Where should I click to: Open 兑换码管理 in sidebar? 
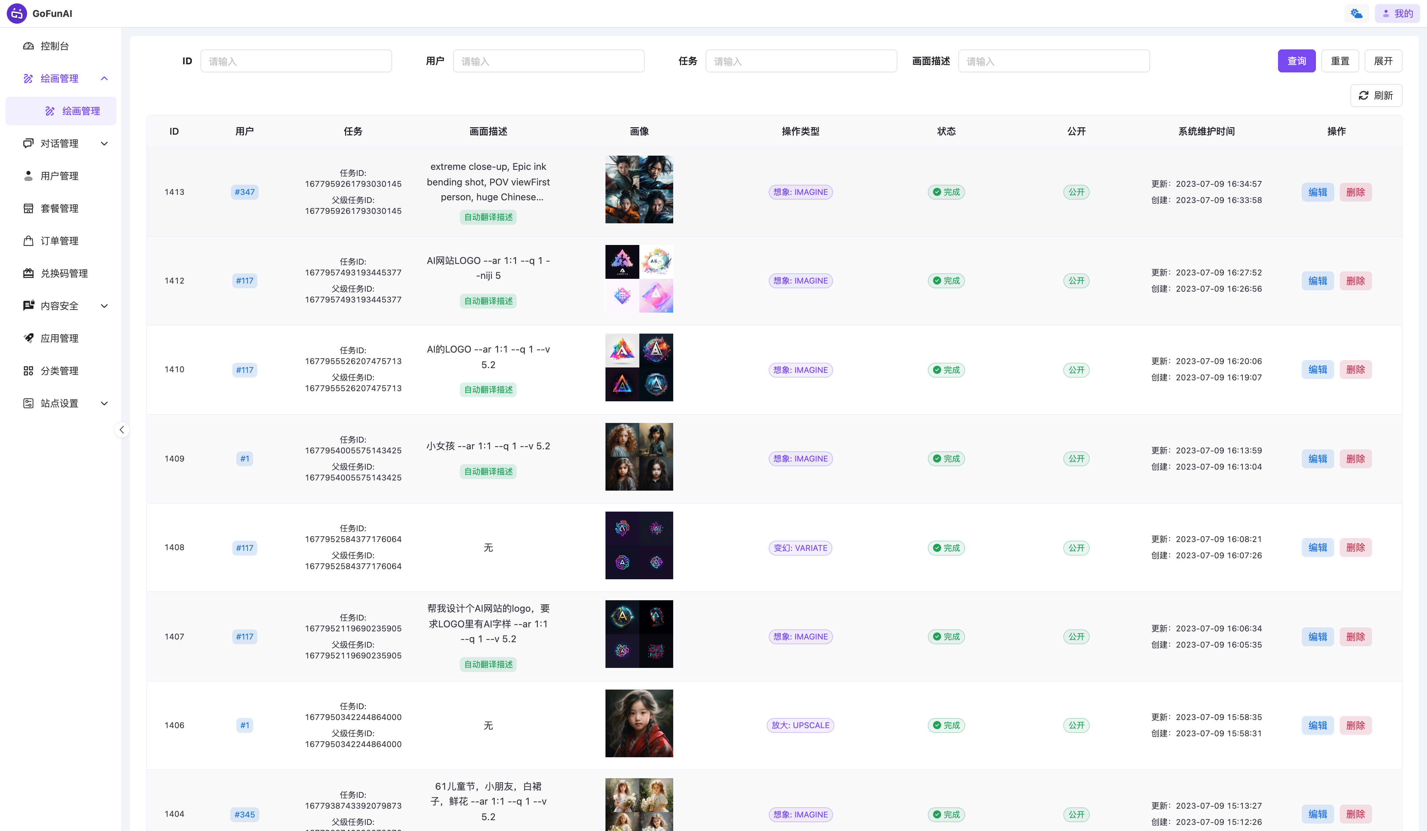64,273
